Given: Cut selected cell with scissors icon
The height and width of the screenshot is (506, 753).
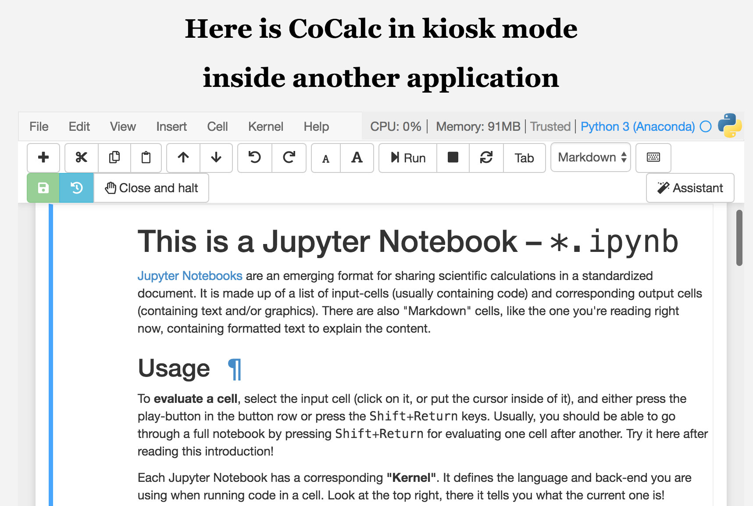Looking at the screenshot, I should pos(82,158).
